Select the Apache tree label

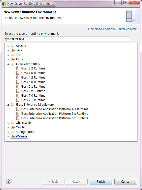tap(21, 46)
